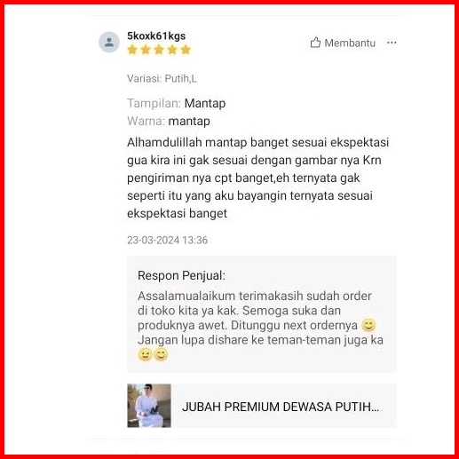This screenshot has width=459, height=459.
Task: Click the last smiling emoji in response
Action: 161,354
